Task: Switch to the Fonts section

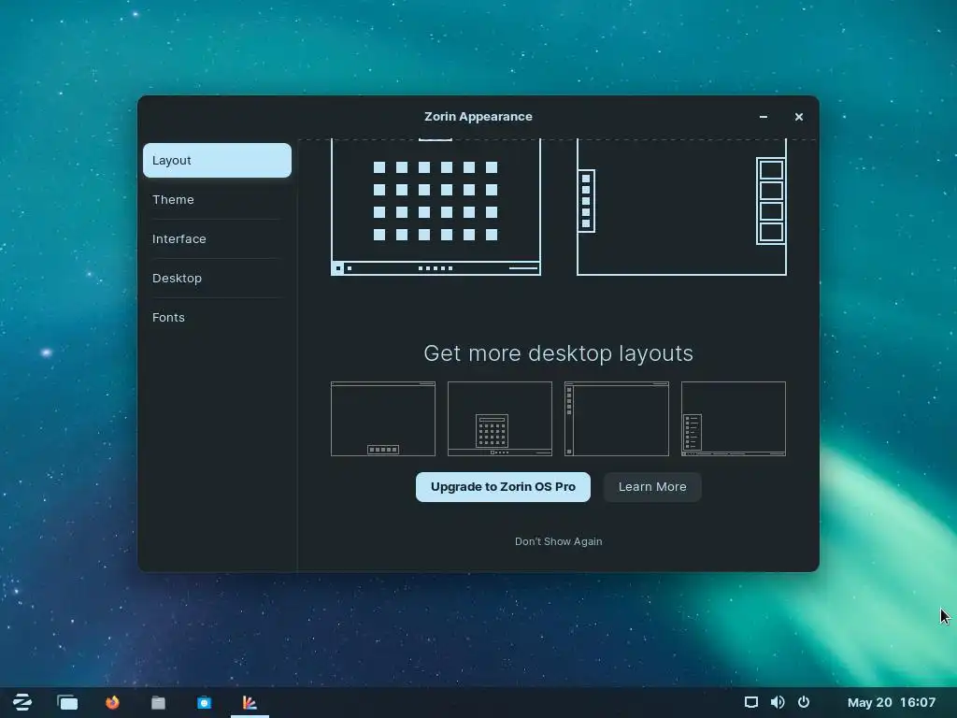Action: point(217,318)
